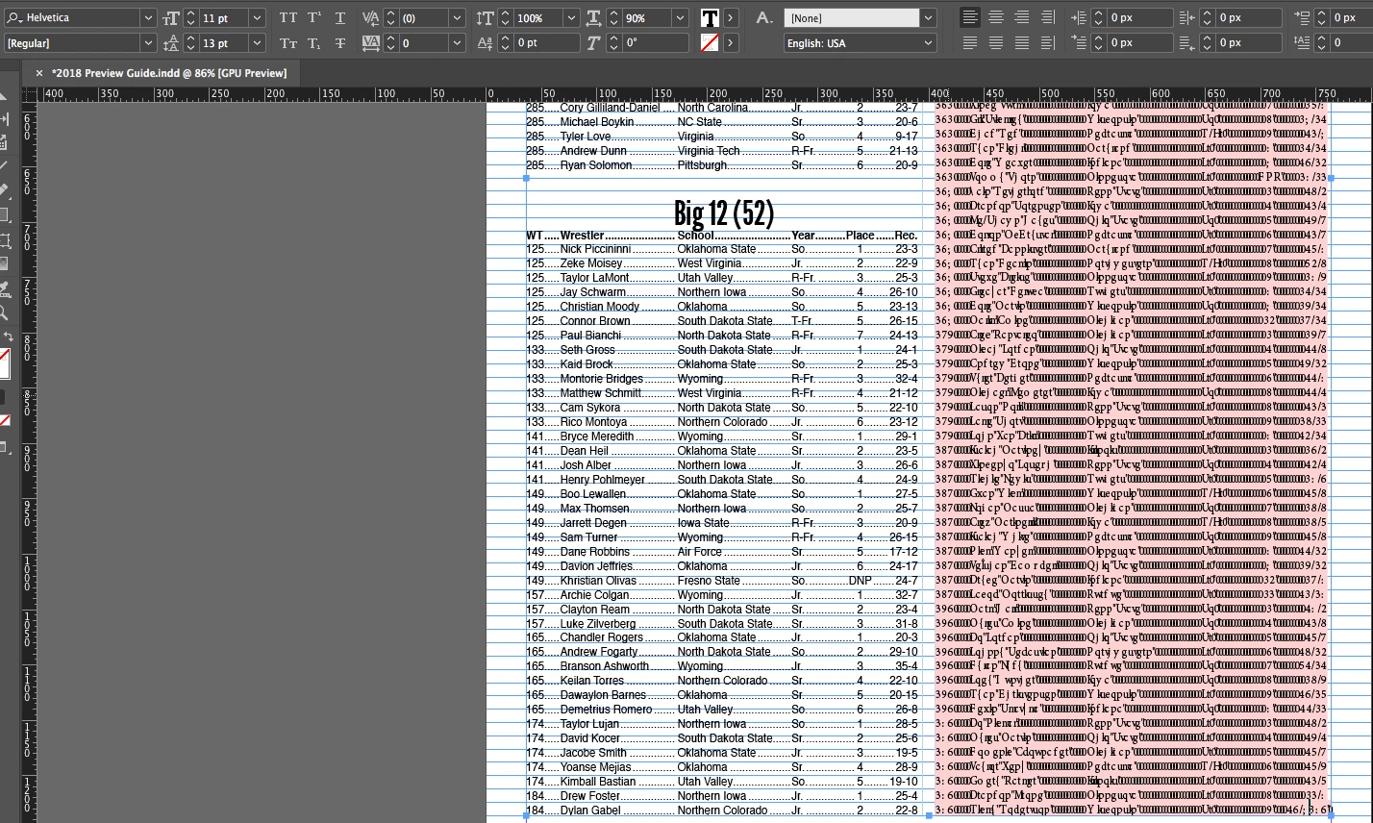Apply Subscript formatting
This screenshot has width=1373, height=823.
[x=314, y=43]
